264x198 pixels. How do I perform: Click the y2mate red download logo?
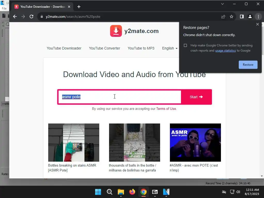coord(116,31)
